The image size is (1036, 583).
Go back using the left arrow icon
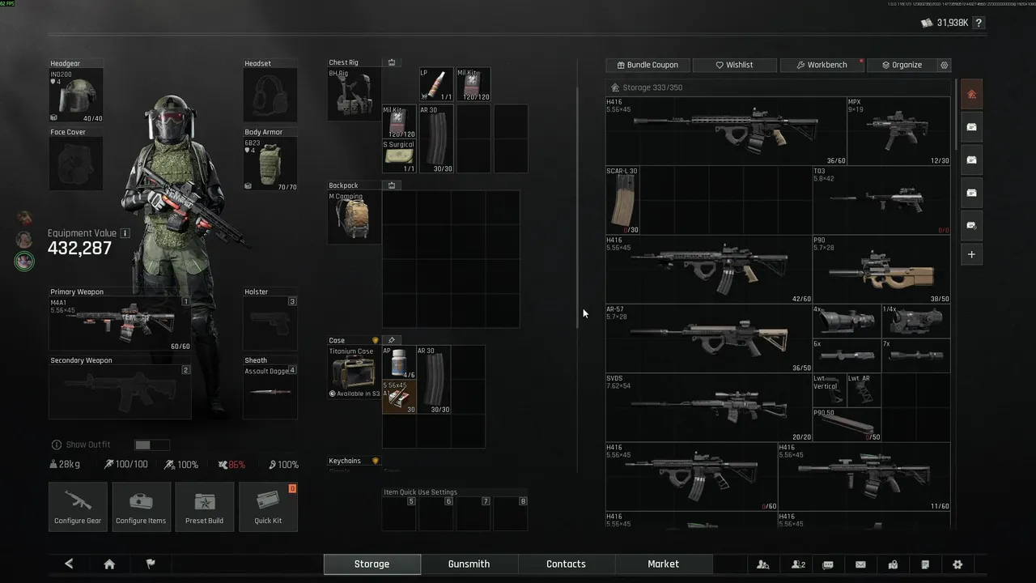coord(69,564)
